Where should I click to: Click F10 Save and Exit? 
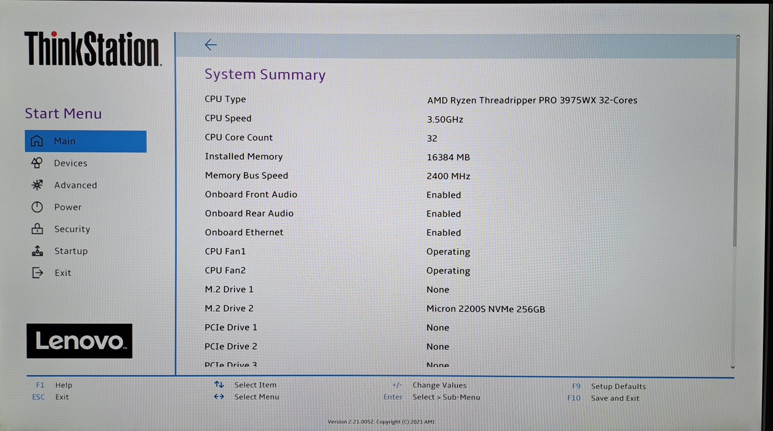(x=604, y=398)
